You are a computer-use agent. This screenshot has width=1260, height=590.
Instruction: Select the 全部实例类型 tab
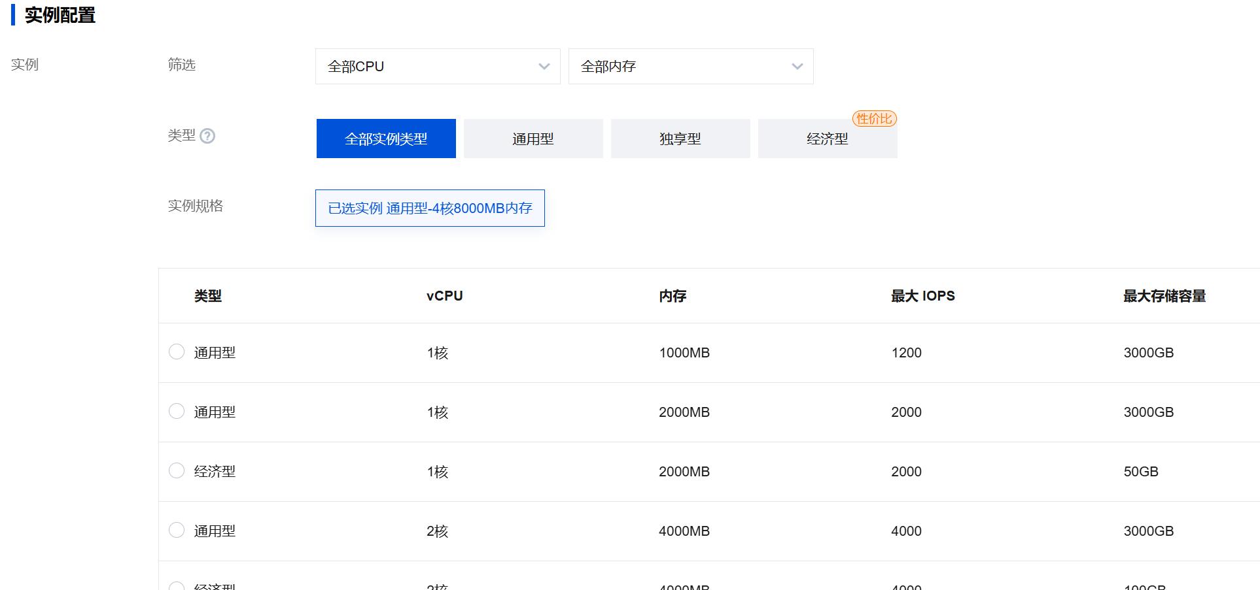pyautogui.click(x=386, y=139)
